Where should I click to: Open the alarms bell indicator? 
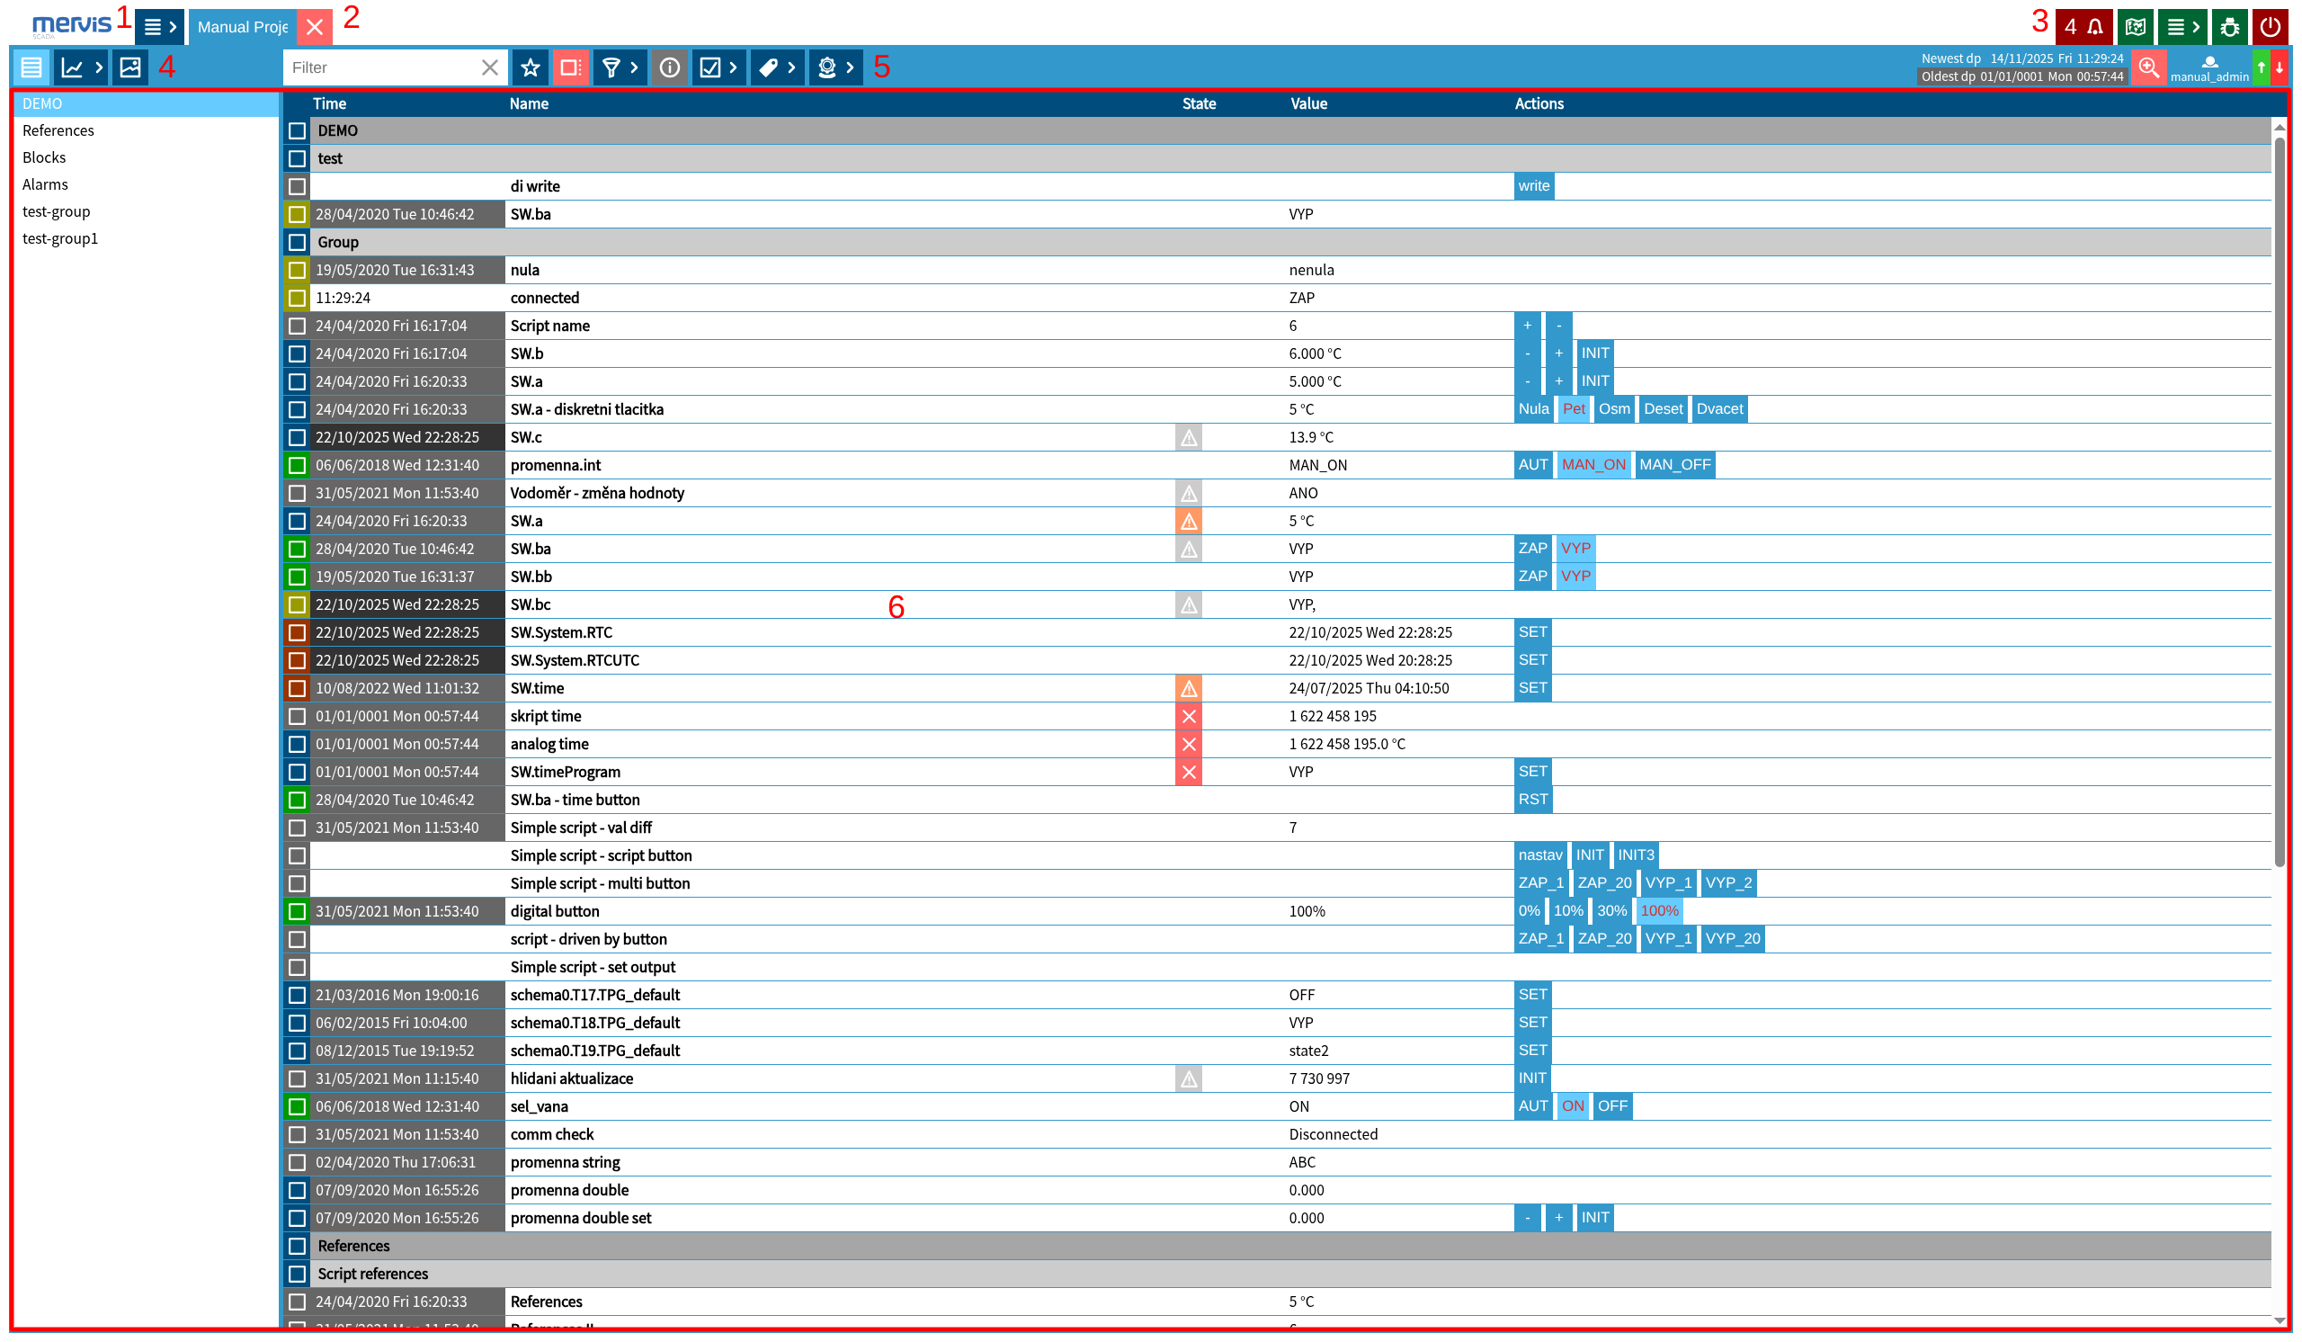2083,26
